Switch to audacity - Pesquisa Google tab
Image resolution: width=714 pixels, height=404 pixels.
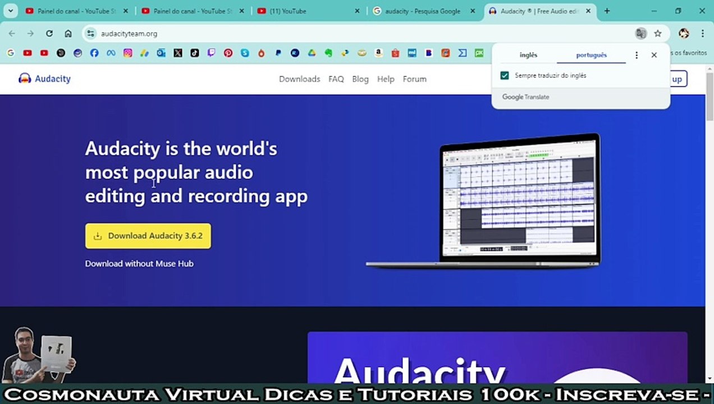click(x=424, y=11)
